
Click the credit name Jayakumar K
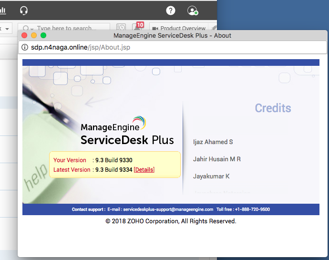(211, 176)
